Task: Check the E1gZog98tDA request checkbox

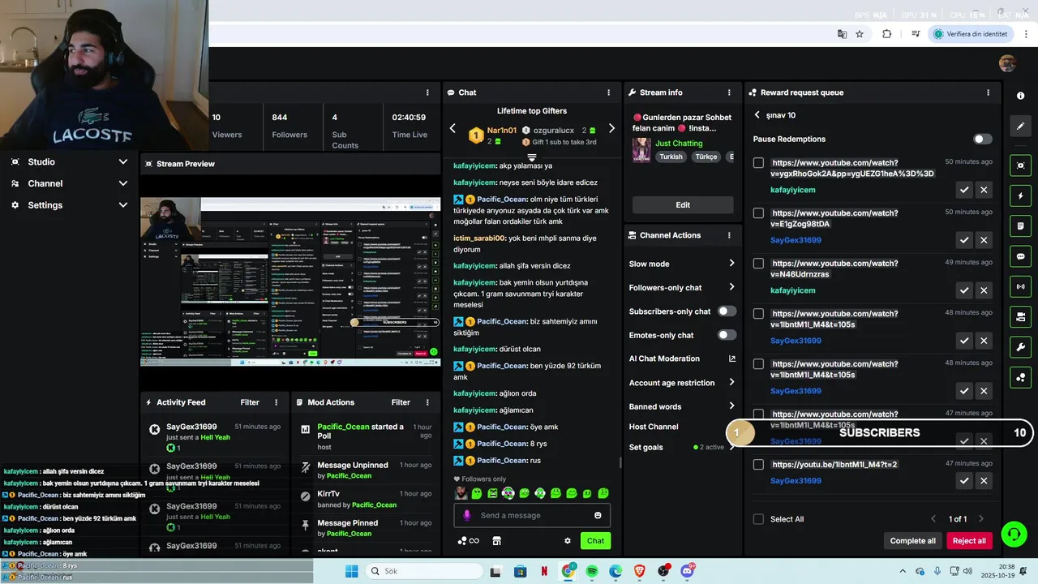Action: [x=758, y=213]
